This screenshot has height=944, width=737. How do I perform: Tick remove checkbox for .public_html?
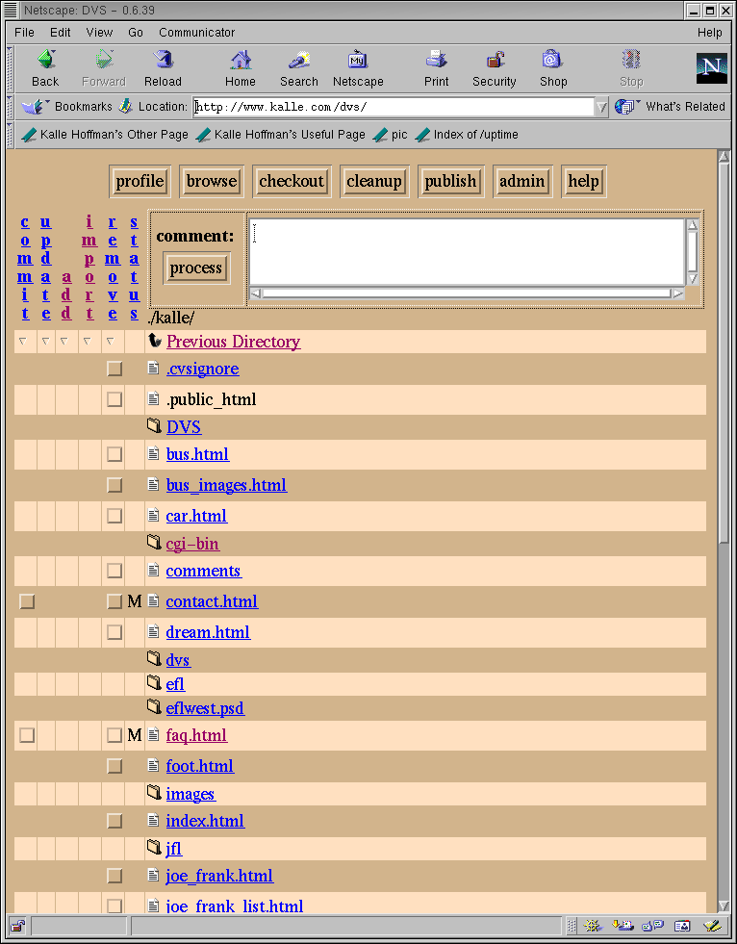114,399
